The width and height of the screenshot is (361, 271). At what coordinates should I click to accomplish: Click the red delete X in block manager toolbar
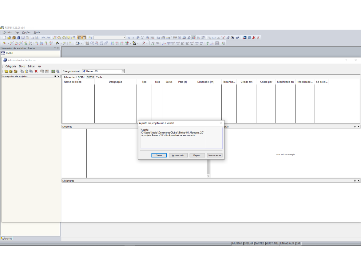click(x=36, y=71)
